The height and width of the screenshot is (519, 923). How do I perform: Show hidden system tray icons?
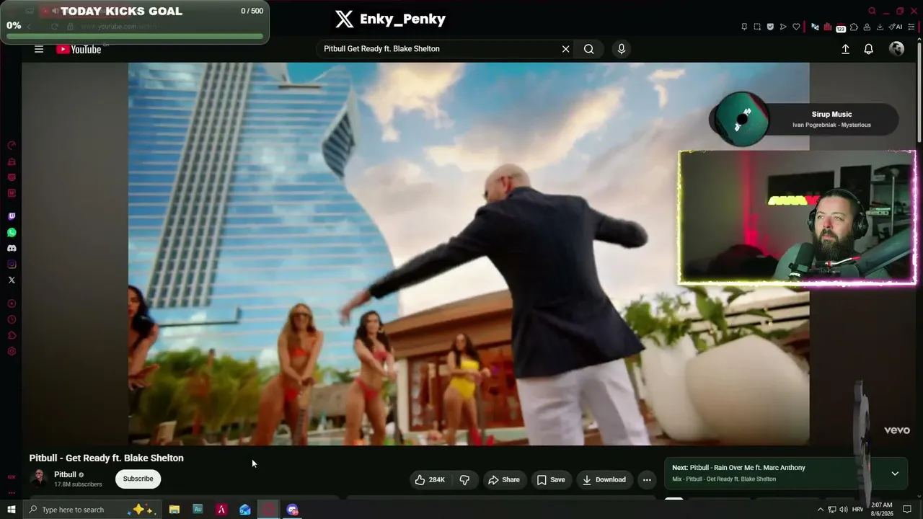tap(820, 510)
